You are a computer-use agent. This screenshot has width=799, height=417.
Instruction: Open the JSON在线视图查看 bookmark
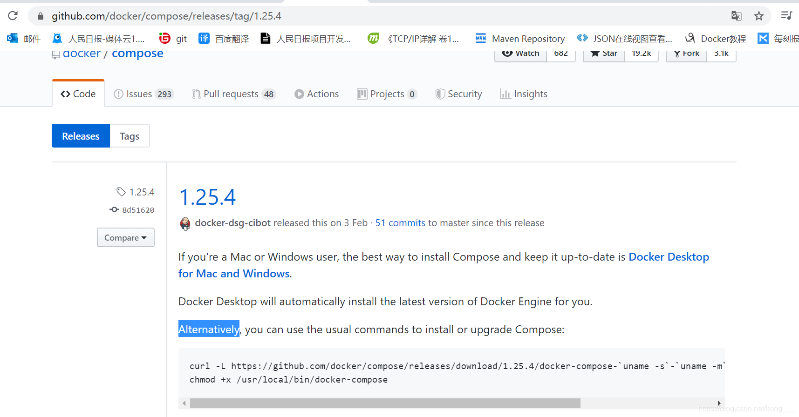tap(624, 39)
